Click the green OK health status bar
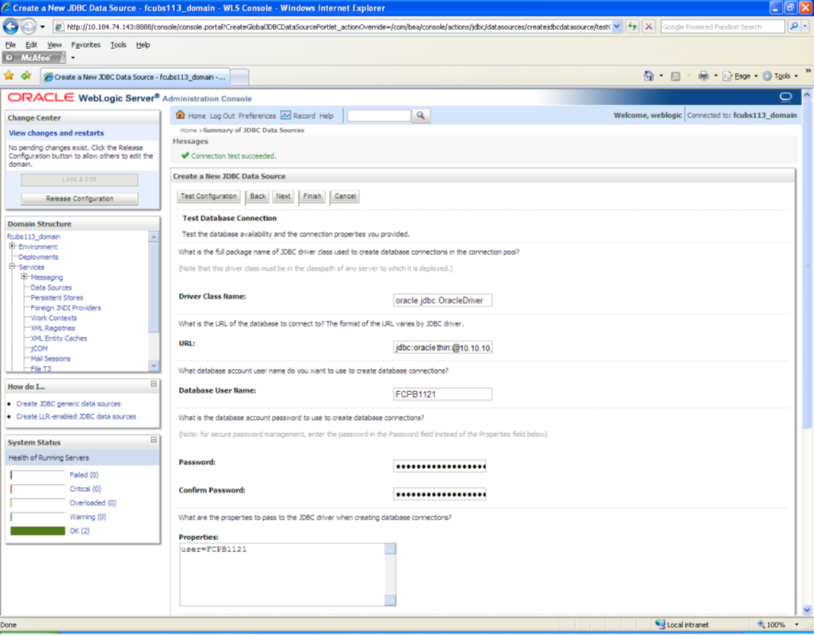 tap(37, 531)
